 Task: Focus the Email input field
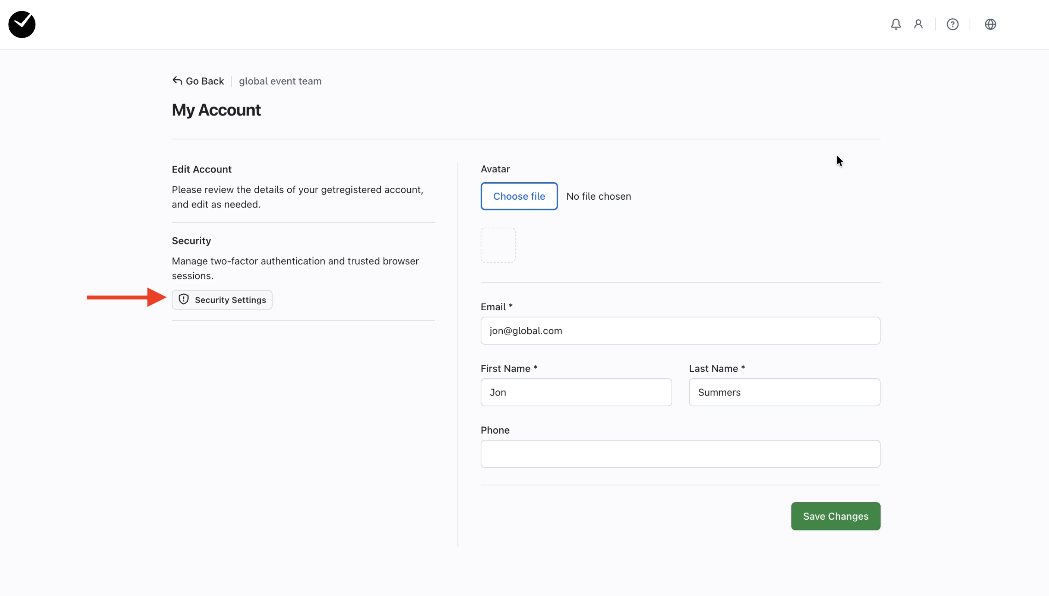pyautogui.click(x=680, y=330)
